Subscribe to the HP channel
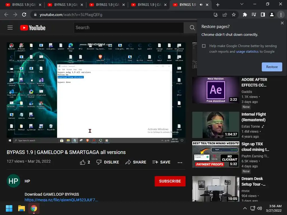Image resolution: width=287 pixels, height=215 pixels. click(x=170, y=181)
